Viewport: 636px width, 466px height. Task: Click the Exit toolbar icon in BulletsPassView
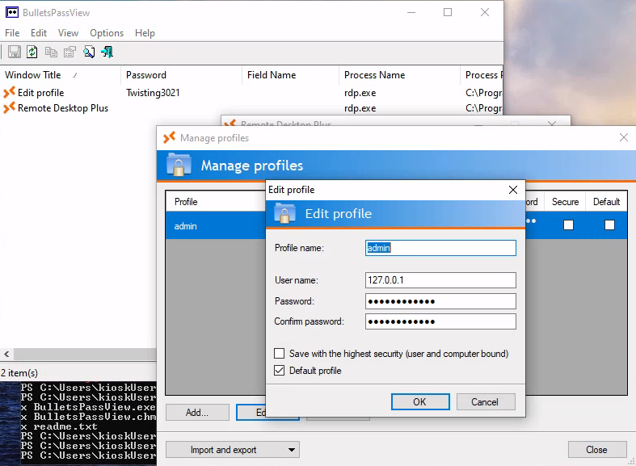[107, 52]
